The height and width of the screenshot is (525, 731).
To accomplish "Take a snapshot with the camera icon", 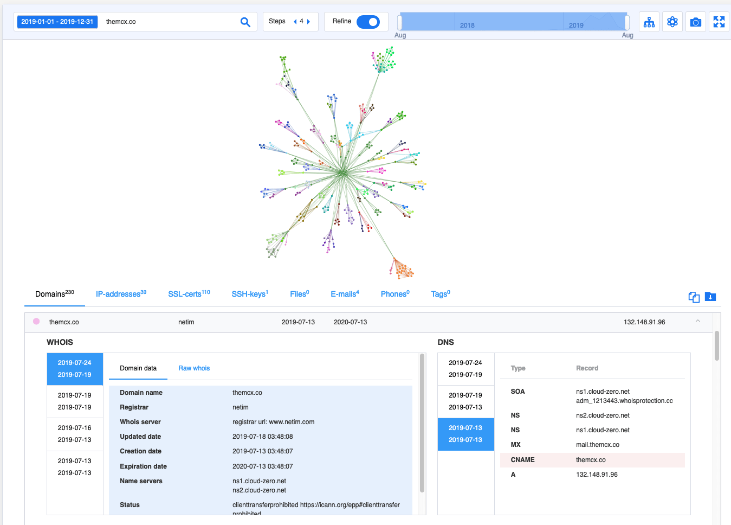I will click(695, 22).
